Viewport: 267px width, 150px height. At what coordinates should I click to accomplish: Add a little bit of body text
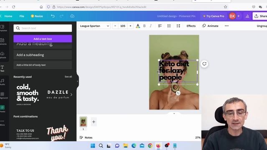click(x=43, y=65)
